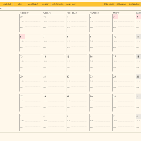Open grayed day 8 in last row
This screenshot has width=141, height=141.
(139, 116)
